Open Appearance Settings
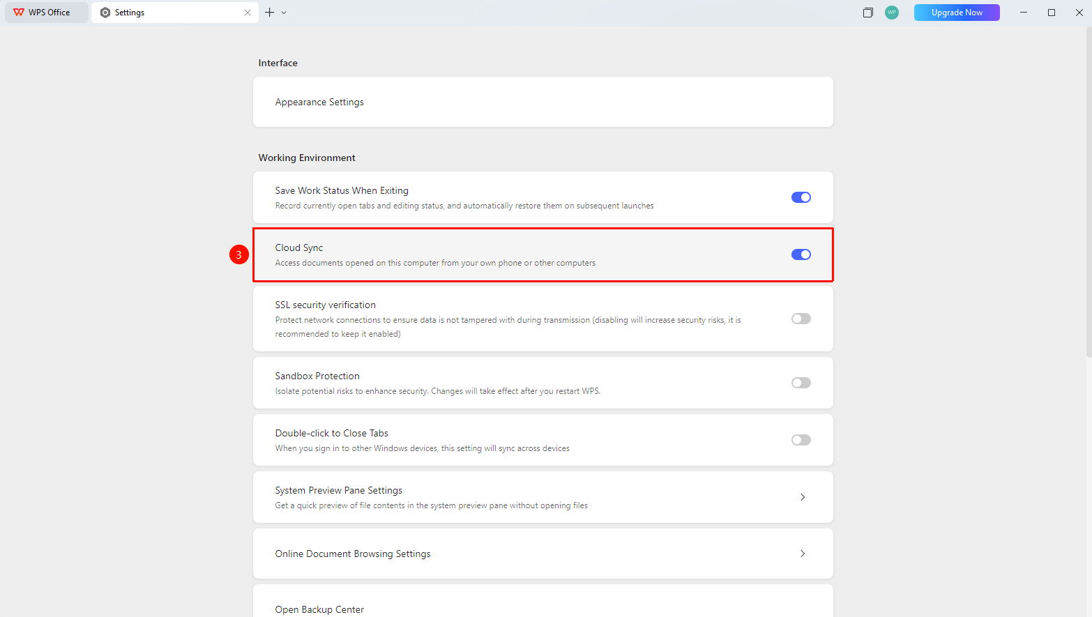1092x617 pixels. 543,102
